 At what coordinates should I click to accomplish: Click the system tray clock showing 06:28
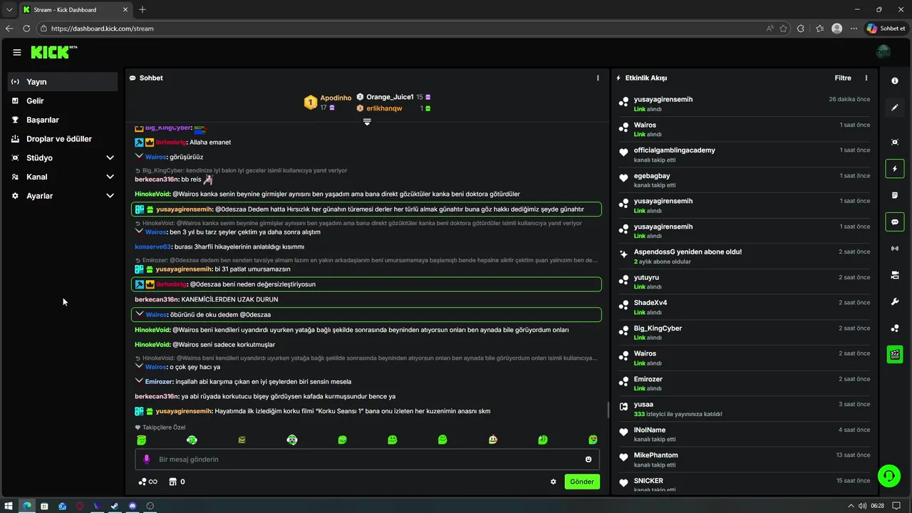[877, 506]
